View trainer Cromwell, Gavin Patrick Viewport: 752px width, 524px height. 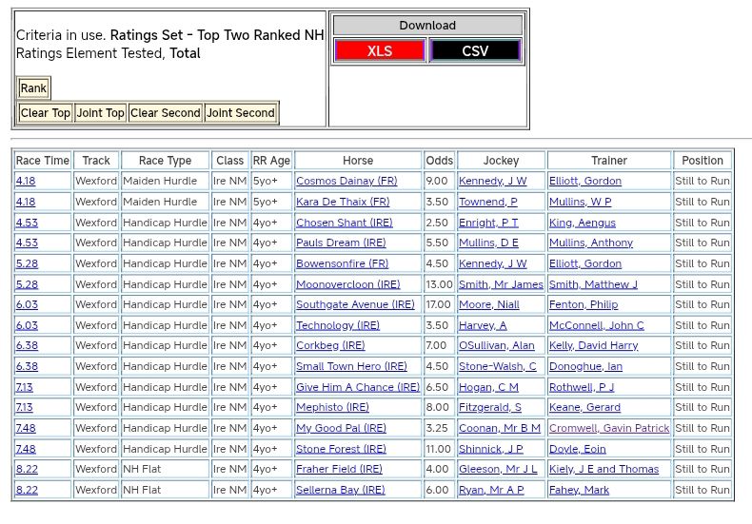coord(609,429)
